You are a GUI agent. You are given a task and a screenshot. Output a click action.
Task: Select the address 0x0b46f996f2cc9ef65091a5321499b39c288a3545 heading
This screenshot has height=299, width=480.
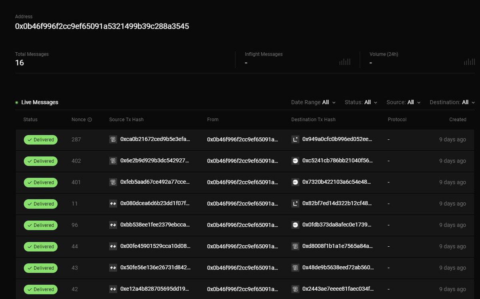pyautogui.click(x=102, y=26)
